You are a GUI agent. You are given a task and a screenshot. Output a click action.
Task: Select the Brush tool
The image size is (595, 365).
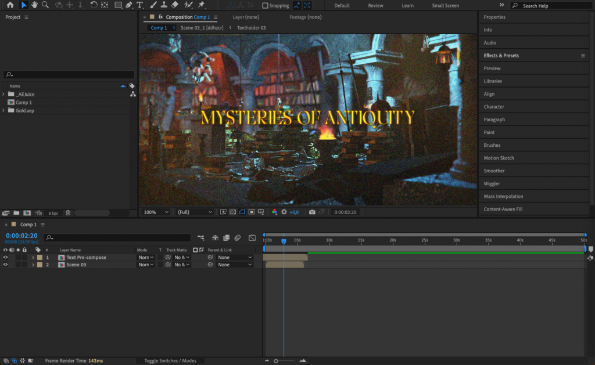152,5
